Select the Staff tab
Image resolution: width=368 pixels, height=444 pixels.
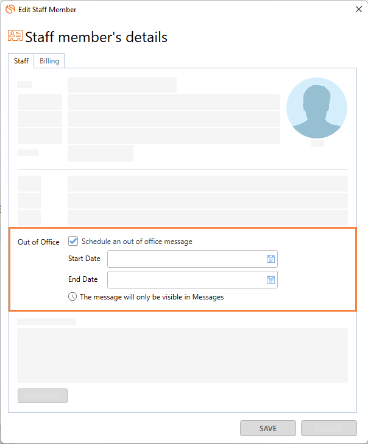click(x=21, y=61)
